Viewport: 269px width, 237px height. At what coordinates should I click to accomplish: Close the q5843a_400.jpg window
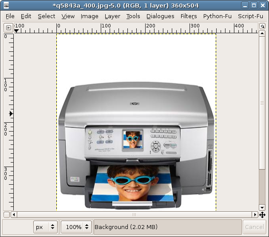coord(262,6)
